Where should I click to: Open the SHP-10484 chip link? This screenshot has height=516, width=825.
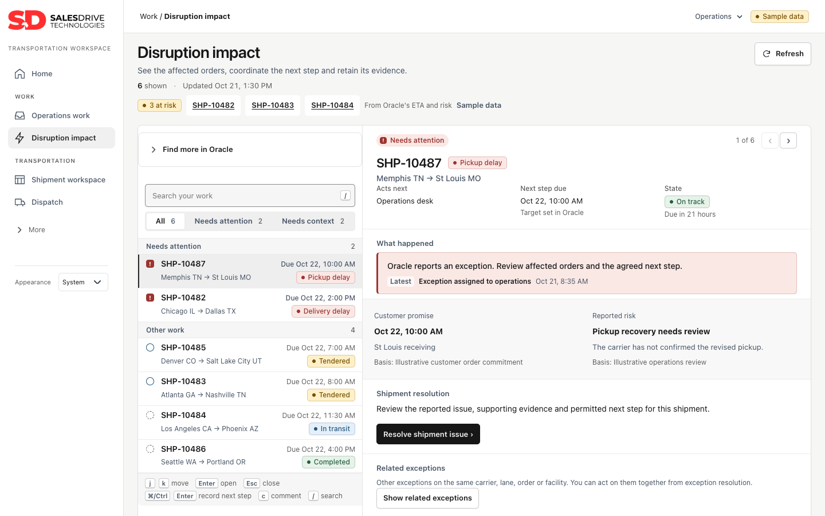point(332,105)
